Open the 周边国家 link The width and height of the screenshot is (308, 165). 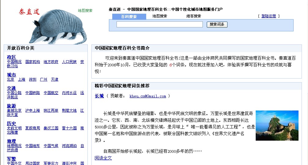click(x=33, y=163)
